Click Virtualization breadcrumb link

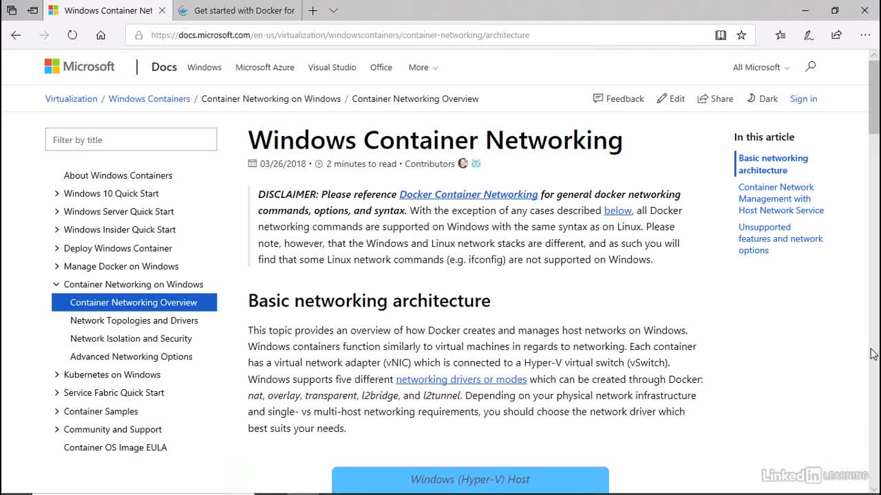72,99
